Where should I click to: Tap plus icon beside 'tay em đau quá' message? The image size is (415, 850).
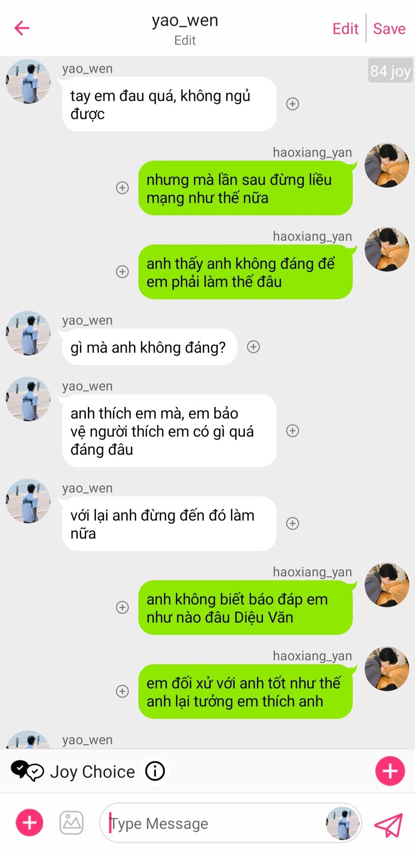pyautogui.click(x=293, y=104)
